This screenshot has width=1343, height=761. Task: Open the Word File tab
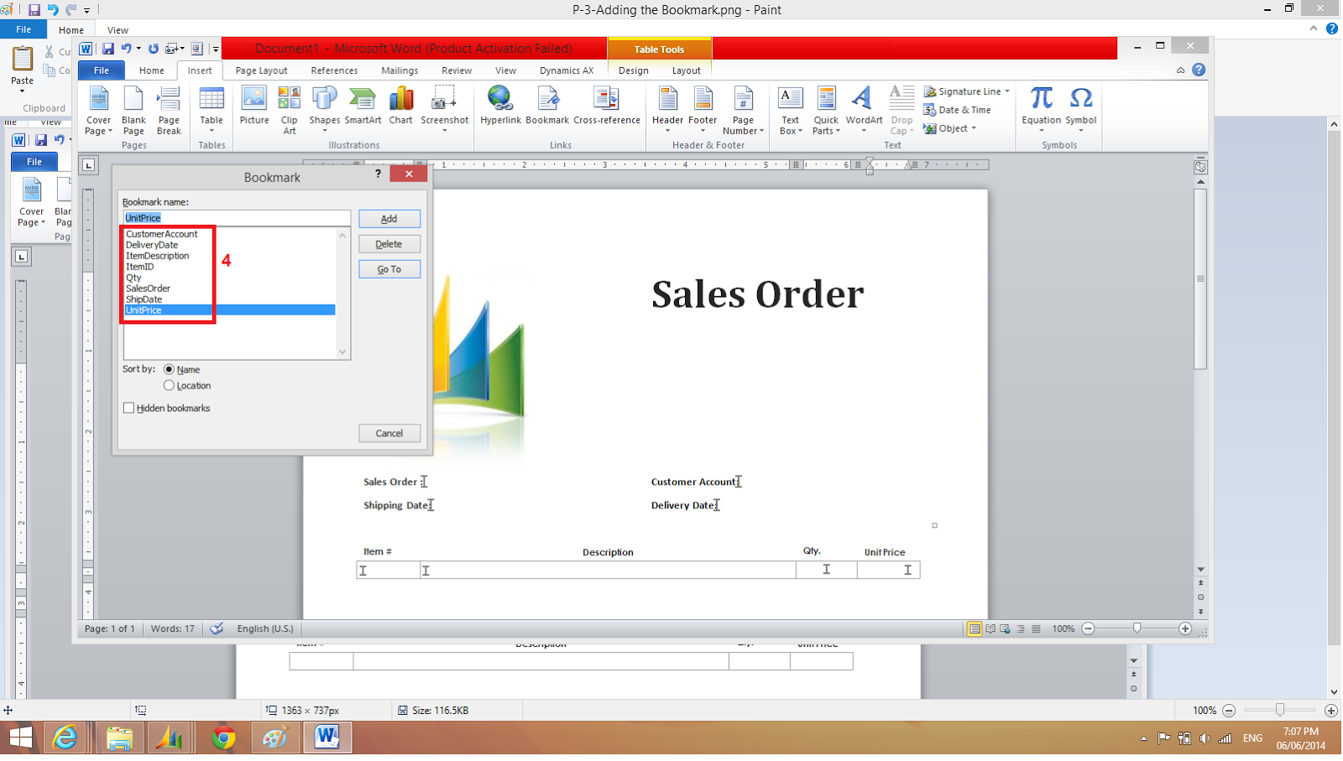[102, 70]
